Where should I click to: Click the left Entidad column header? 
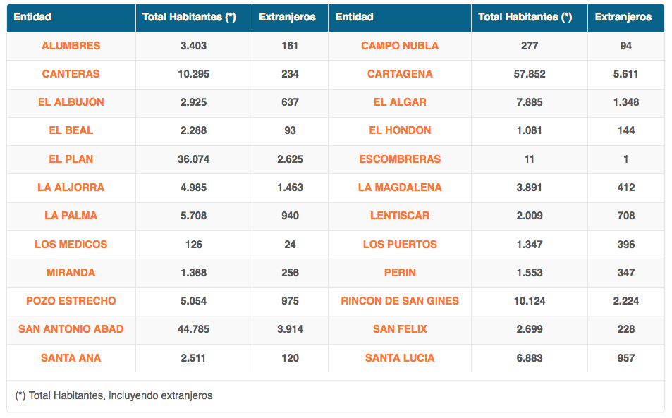pos(32,17)
